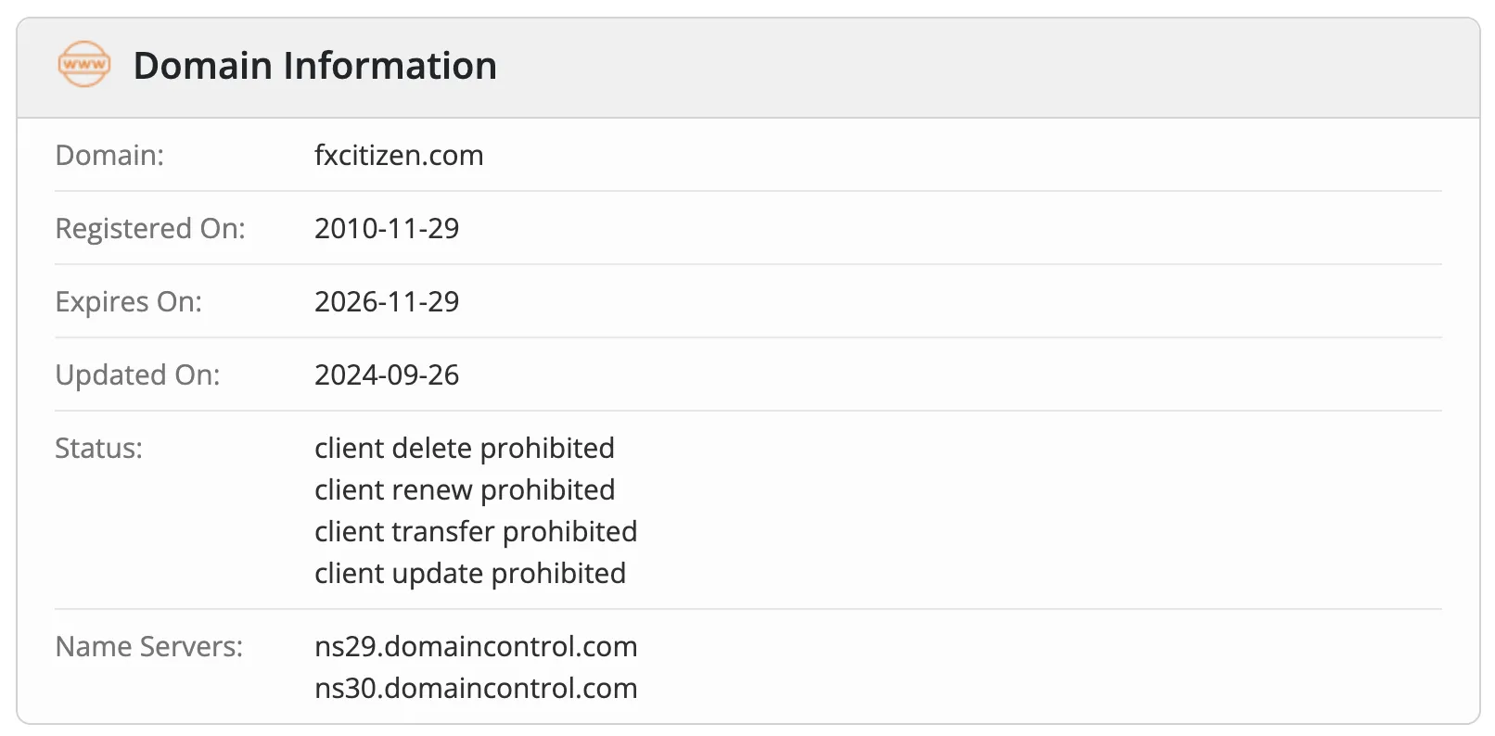Viewport: 1495px width, 736px height.
Task: Click client renew prohibited status
Action: (x=465, y=489)
